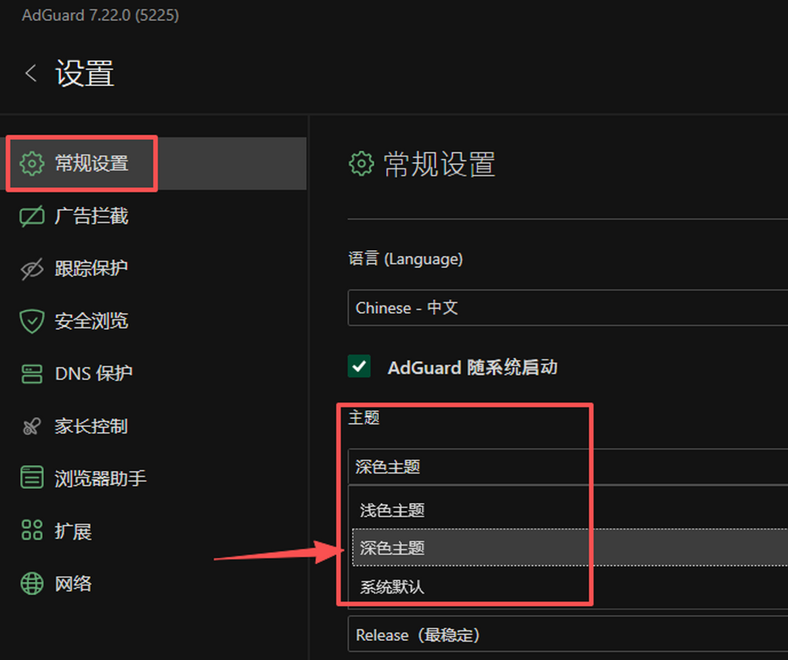
Task: Collapse the 深色主题 theme combo box
Action: [567, 467]
